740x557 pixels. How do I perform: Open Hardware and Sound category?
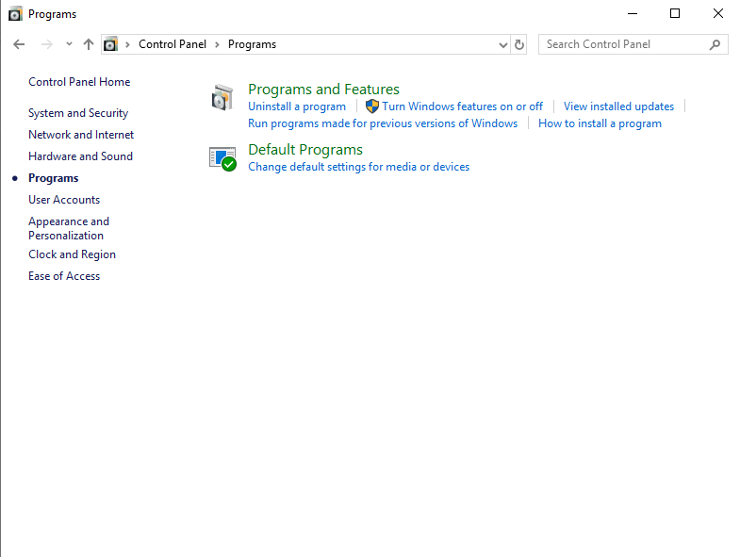coord(81,156)
